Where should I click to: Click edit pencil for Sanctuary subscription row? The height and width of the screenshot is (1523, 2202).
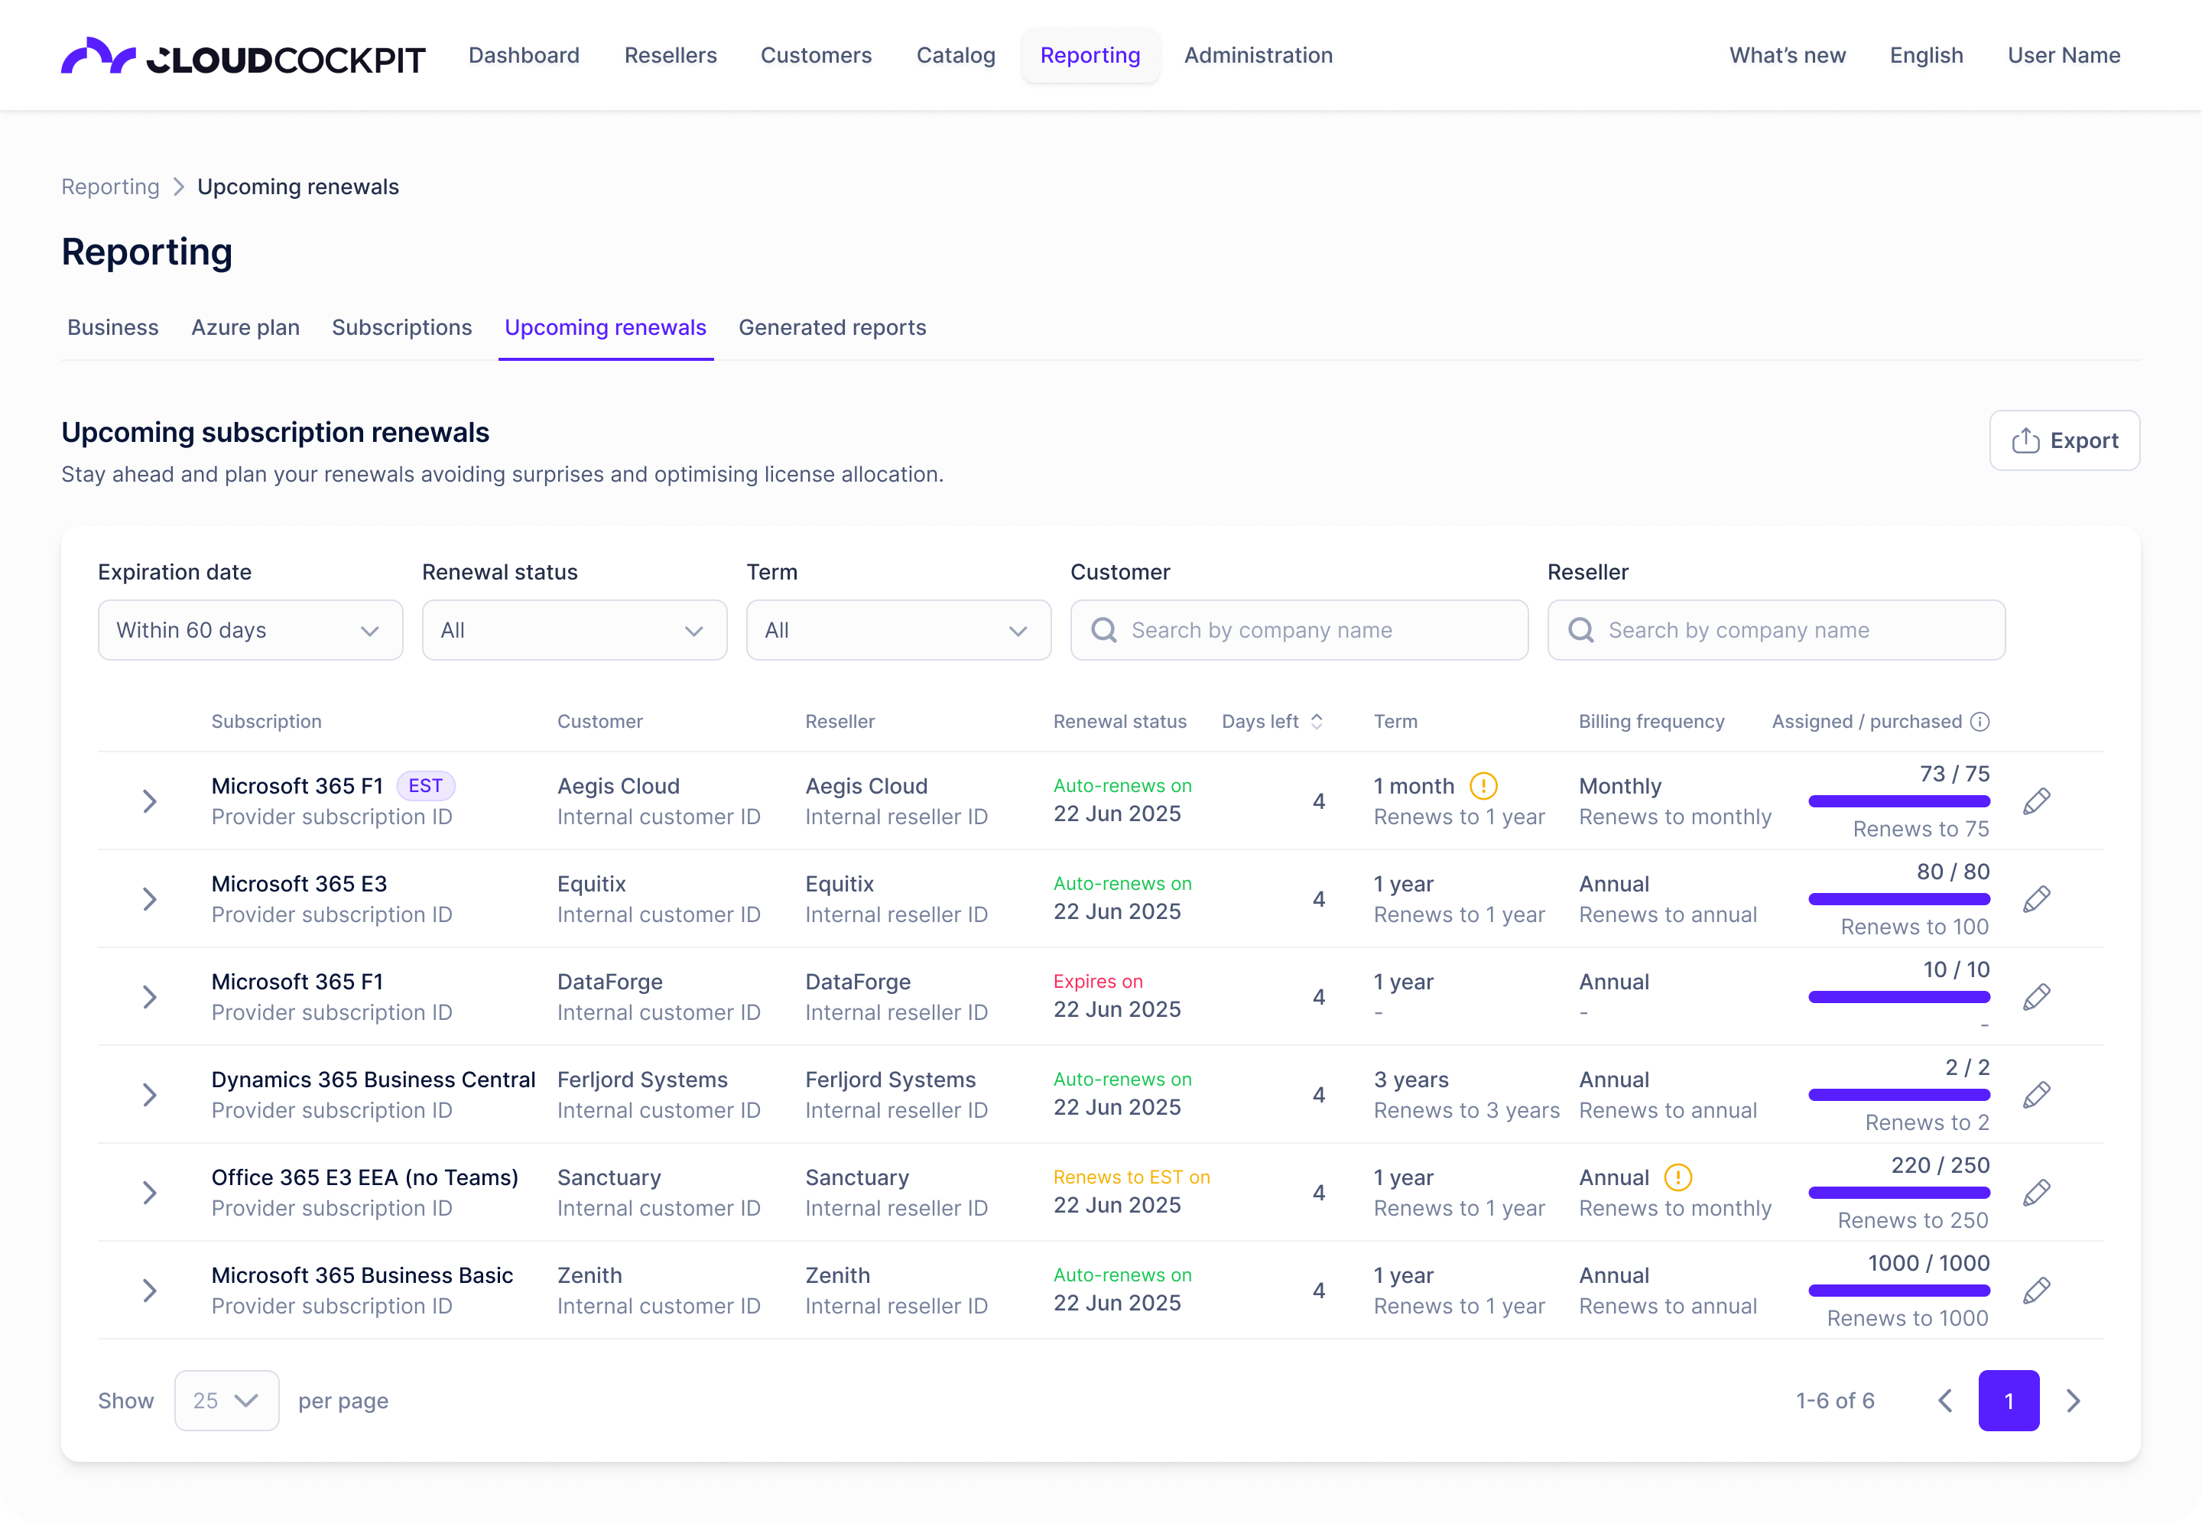pyautogui.click(x=2036, y=1193)
